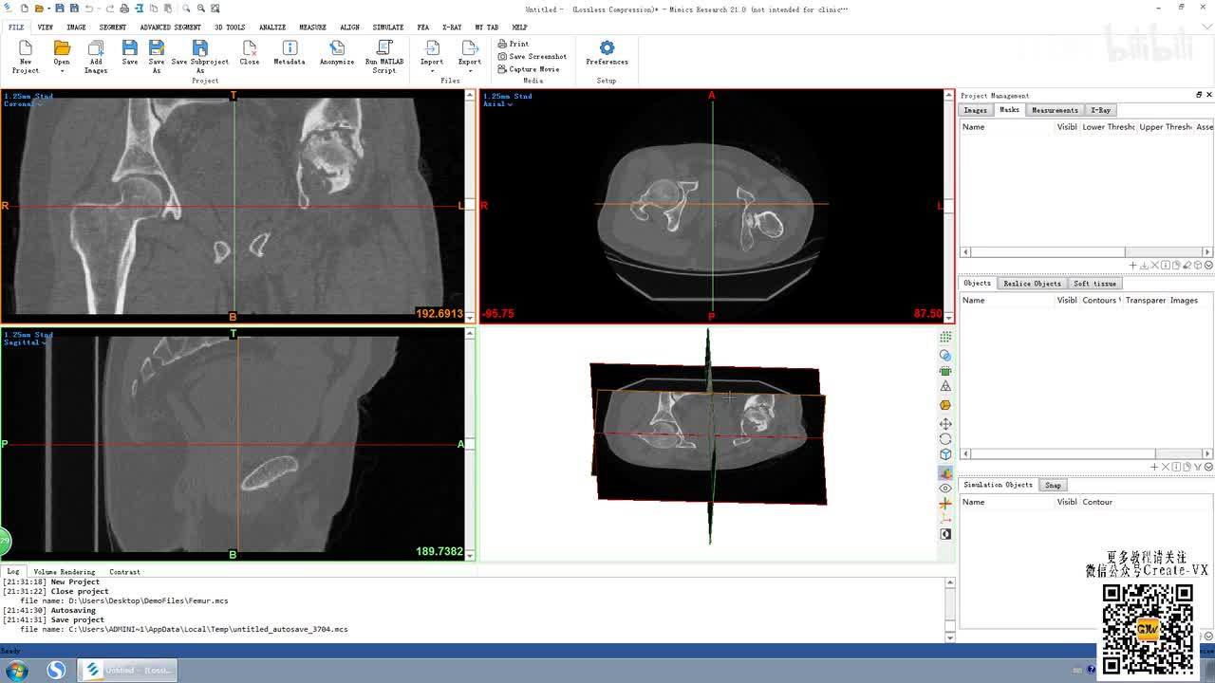The height and width of the screenshot is (683, 1215).
Task: Open the VIEW ribbon tab
Action: point(45,28)
